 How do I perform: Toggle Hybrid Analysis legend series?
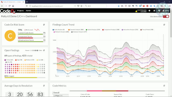pyautogui.click(x=93, y=30)
